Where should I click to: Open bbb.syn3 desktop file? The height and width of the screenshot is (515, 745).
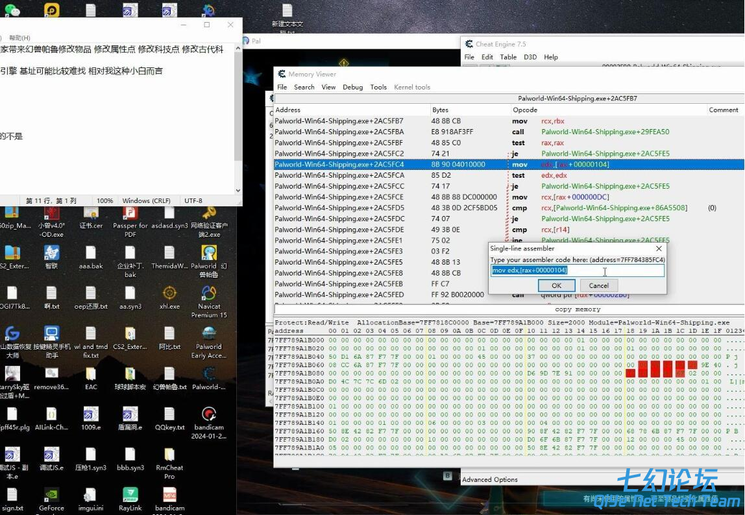[x=130, y=459]
